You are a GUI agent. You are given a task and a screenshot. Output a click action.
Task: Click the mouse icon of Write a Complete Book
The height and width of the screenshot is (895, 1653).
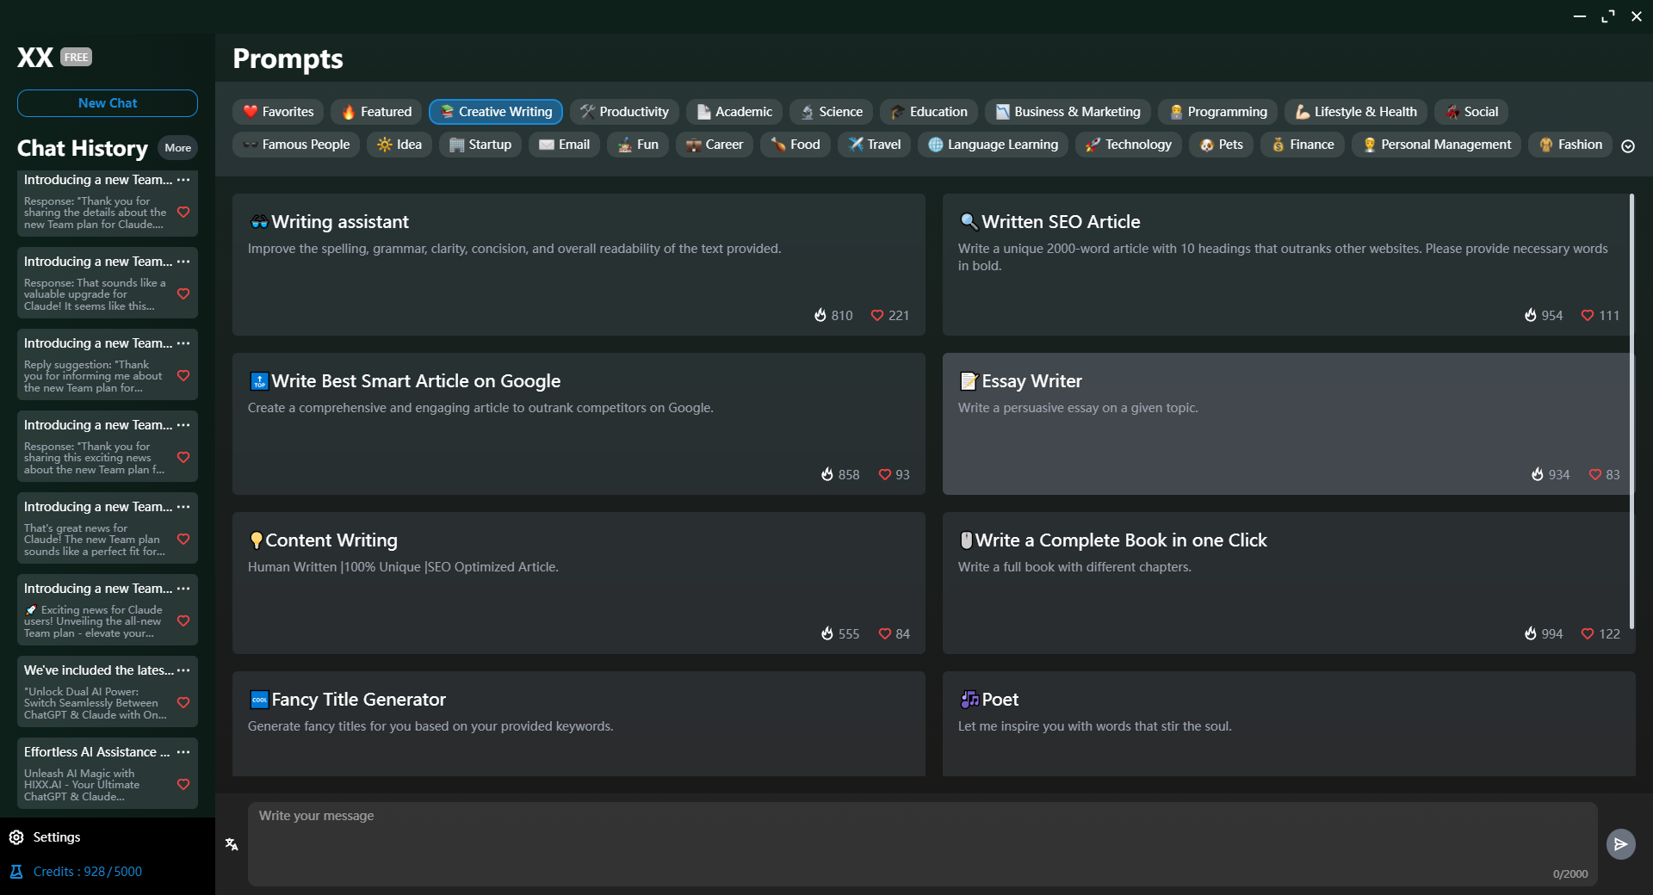click(966, 540)
